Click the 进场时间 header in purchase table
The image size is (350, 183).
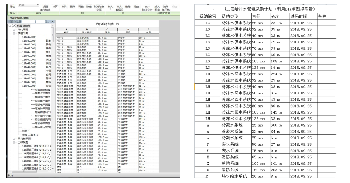click(x=303, y=16)
